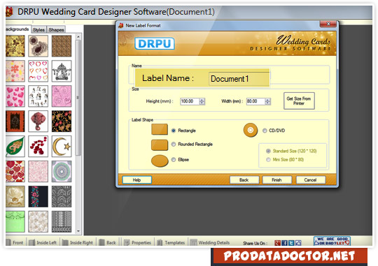Open the Properties toolbar item
The height and width of the screenshot is (266, 378).
[x=138, y=242]
